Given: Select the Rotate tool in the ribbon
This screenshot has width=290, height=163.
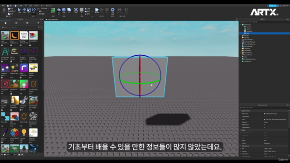Looking at the screenshot, I should (34, 10).
